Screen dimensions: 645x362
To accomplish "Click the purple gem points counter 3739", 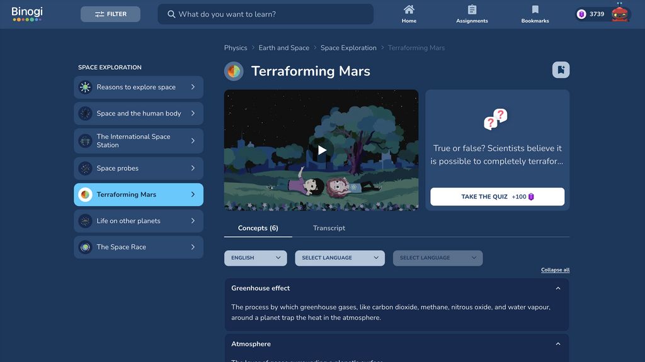I will tap(591, 14).
